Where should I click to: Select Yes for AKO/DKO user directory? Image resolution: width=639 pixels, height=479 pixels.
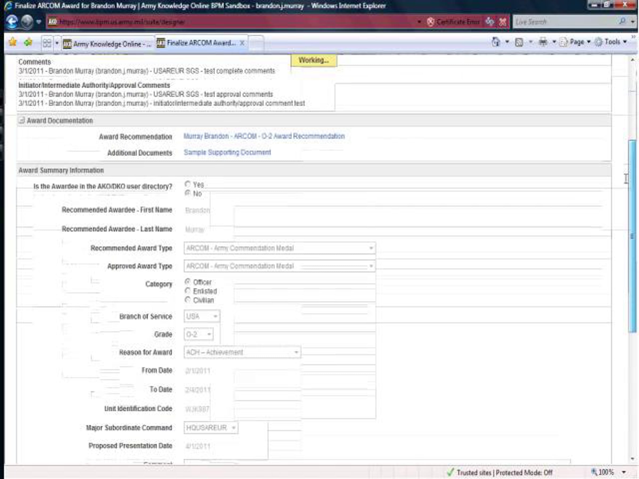point(188,184)
